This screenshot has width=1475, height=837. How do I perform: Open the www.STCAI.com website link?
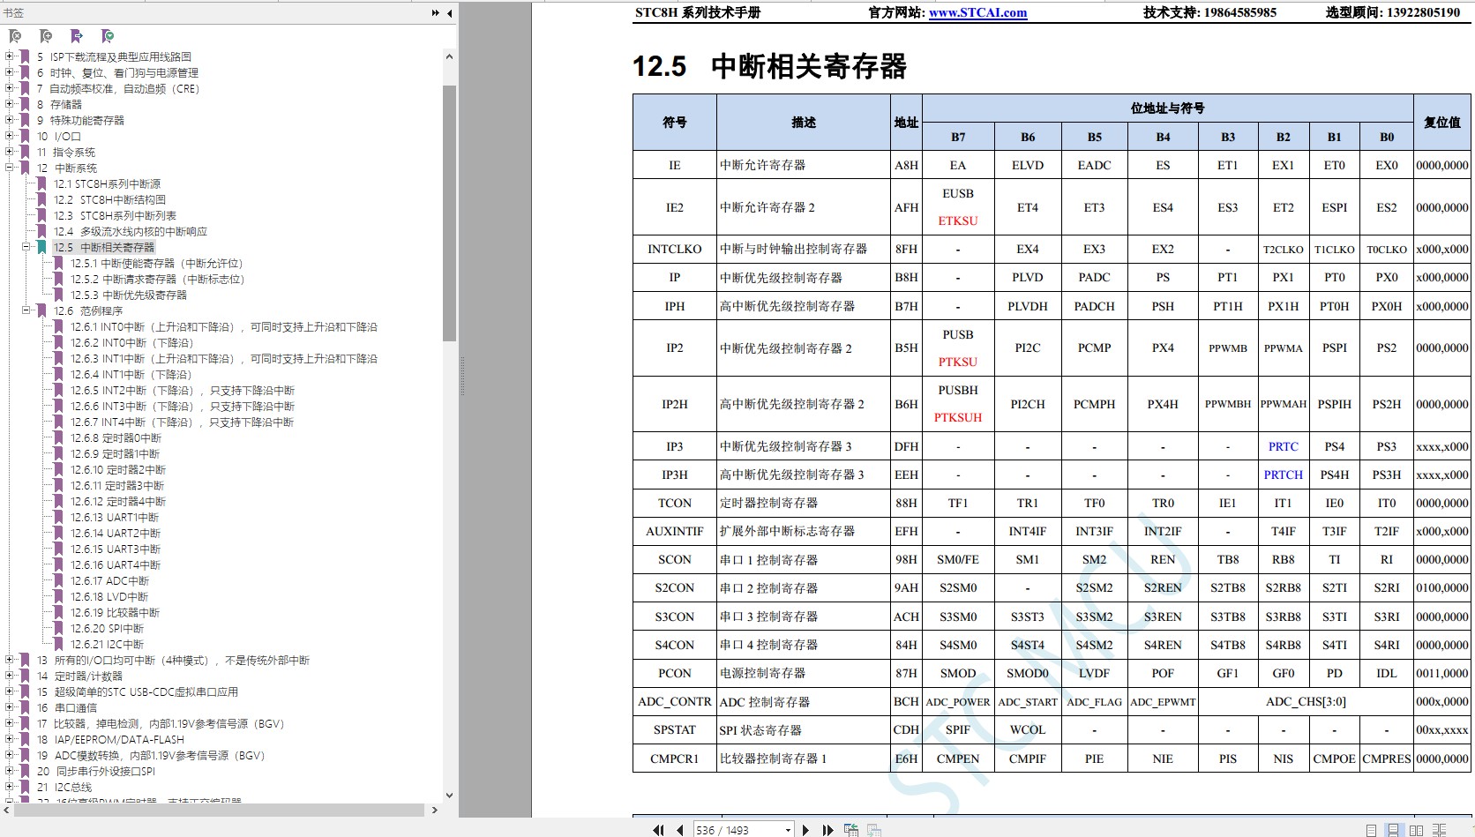(977, 12)
